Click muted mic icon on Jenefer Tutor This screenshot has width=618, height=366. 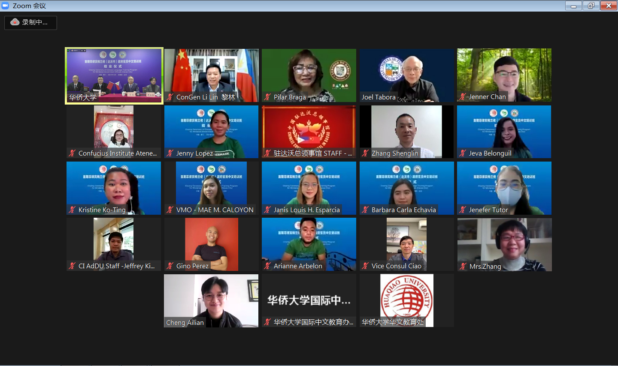[x=463, y=210]
